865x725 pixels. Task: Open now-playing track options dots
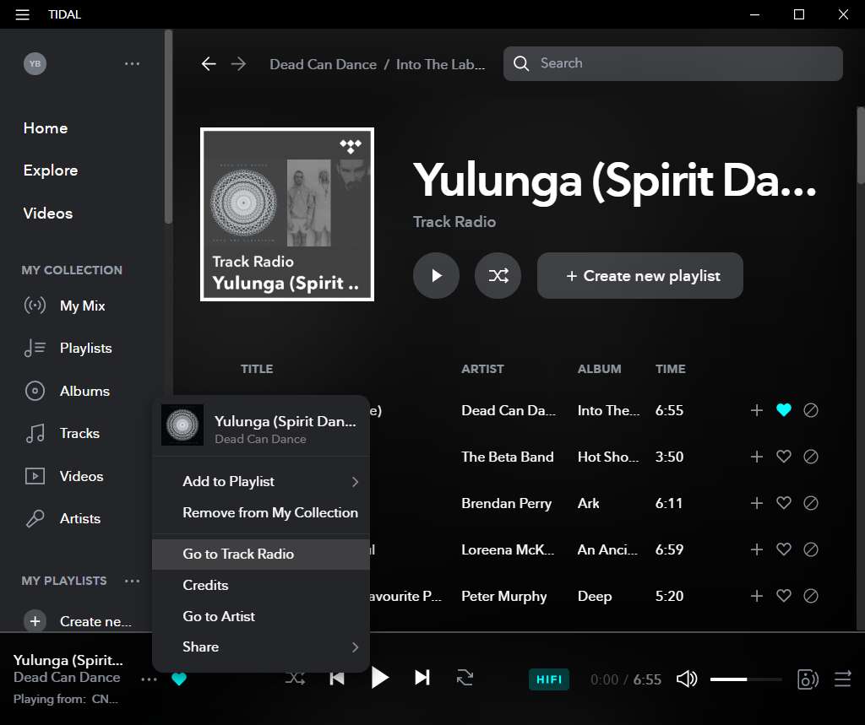[x=149, y=679]
